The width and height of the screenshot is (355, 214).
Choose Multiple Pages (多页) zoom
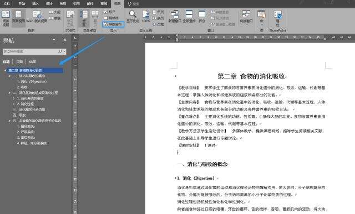(x=158, y=18)
